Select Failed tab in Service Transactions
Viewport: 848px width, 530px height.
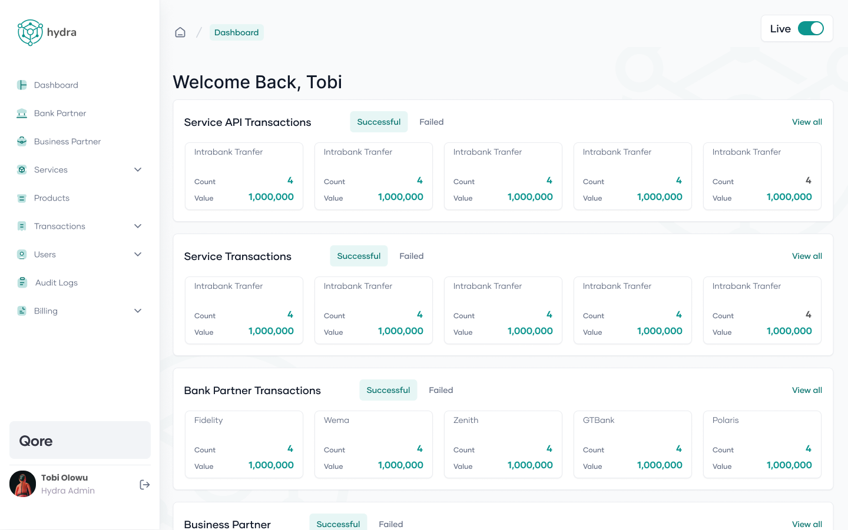(x=412, y=256)
